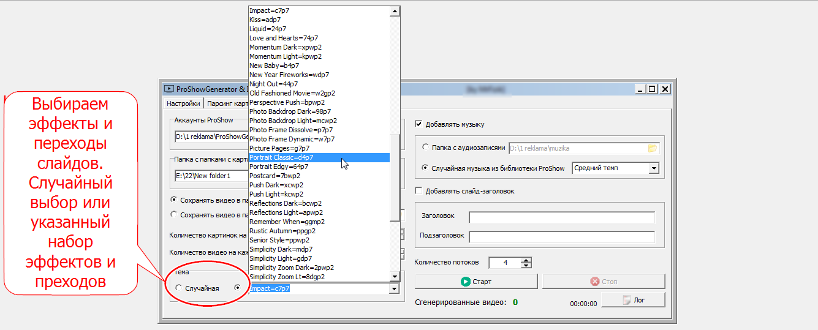Screen dimensions: 818x330
Task: Pick Simplicity Light=gdp7 theme
Action: tap(319, 258)
